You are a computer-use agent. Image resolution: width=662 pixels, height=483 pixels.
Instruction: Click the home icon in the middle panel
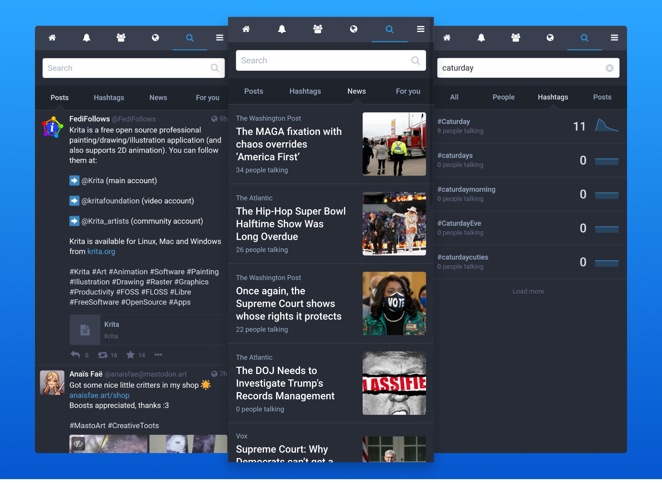click(246, 29)
